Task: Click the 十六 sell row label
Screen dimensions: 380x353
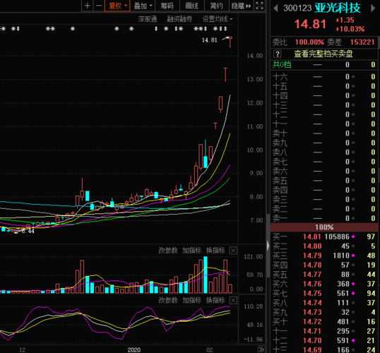Action: coord(280,77)
